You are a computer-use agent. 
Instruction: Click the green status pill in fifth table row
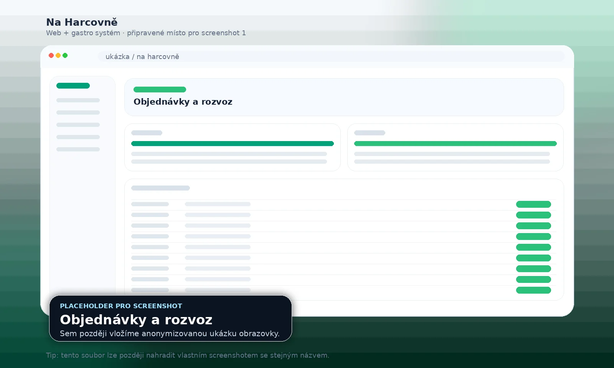[533, 247]
